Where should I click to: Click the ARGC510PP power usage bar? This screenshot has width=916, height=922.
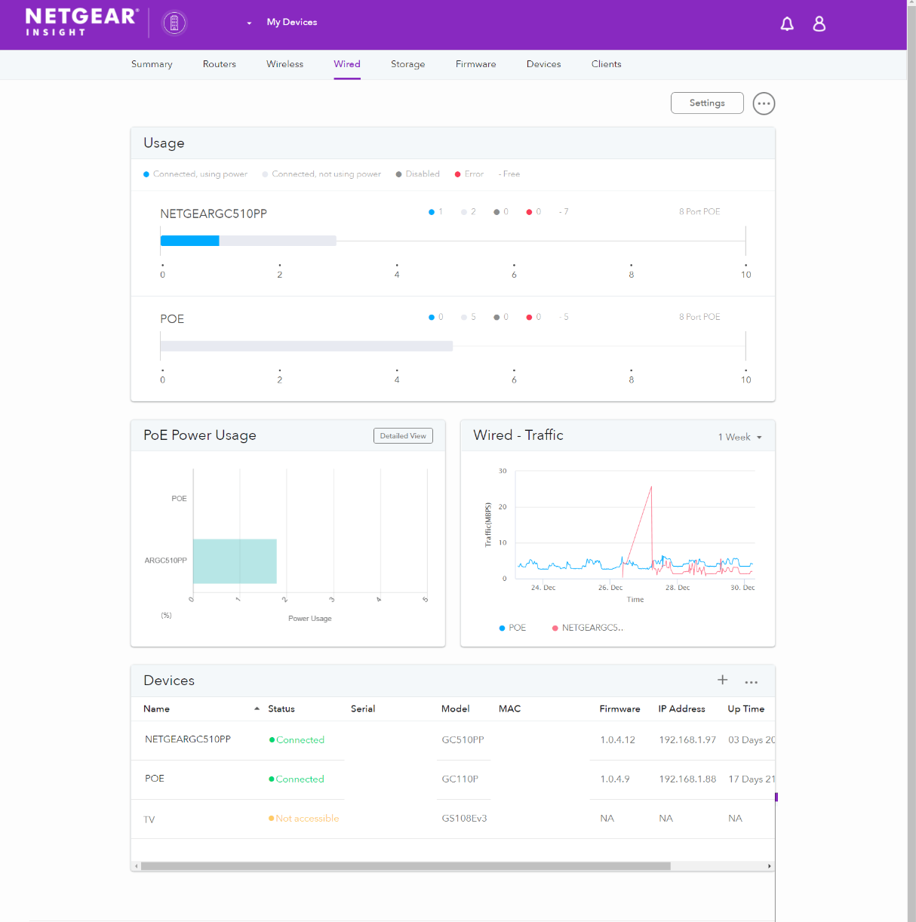point(235,561)
